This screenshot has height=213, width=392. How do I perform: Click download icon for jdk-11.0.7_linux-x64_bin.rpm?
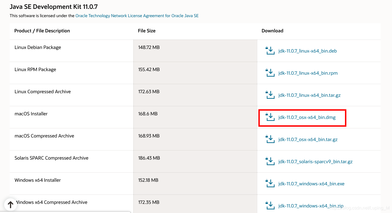coord(270,73)
